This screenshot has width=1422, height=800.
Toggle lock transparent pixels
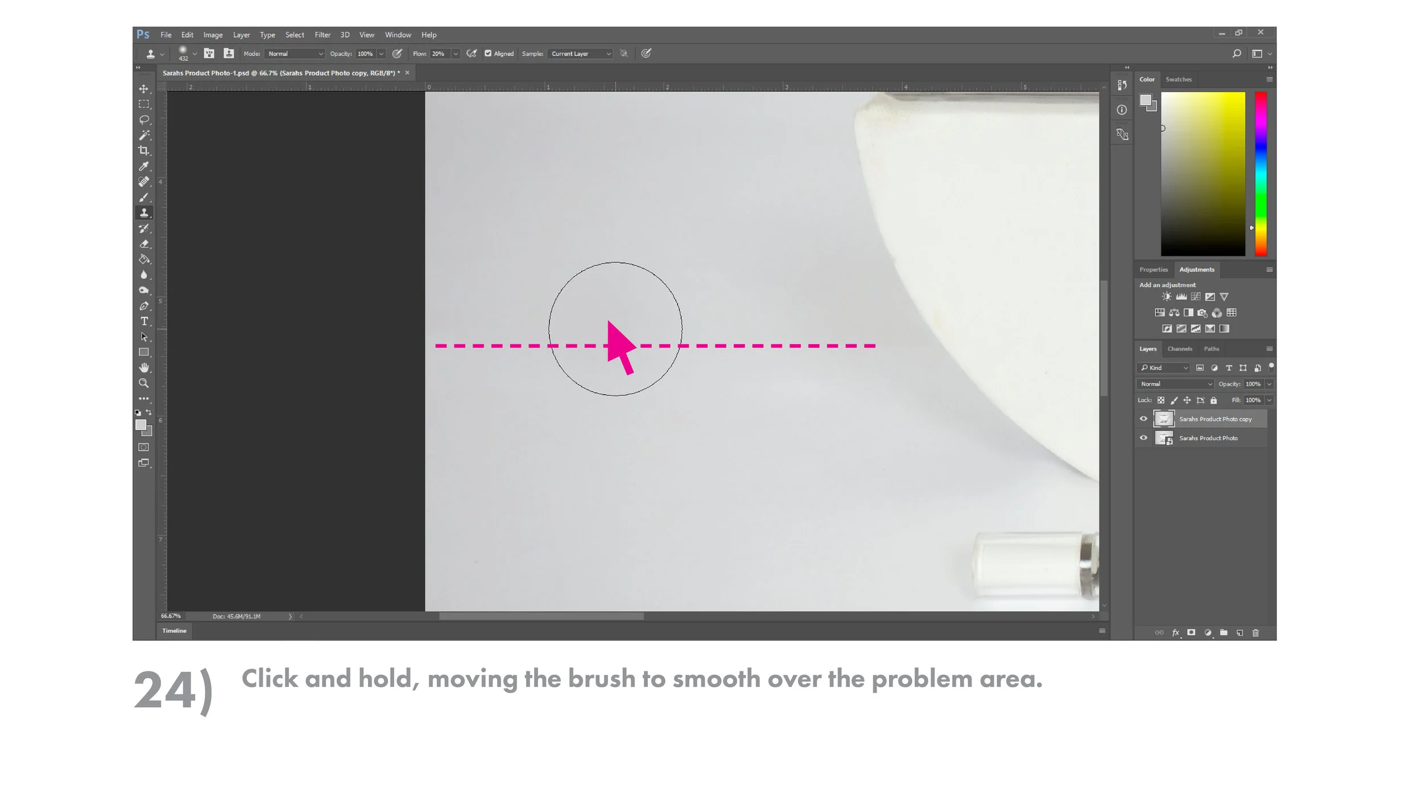coord(1161,400)
